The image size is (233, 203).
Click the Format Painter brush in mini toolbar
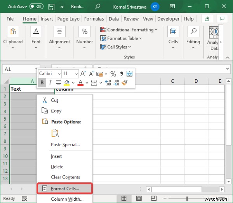[125, 82]
